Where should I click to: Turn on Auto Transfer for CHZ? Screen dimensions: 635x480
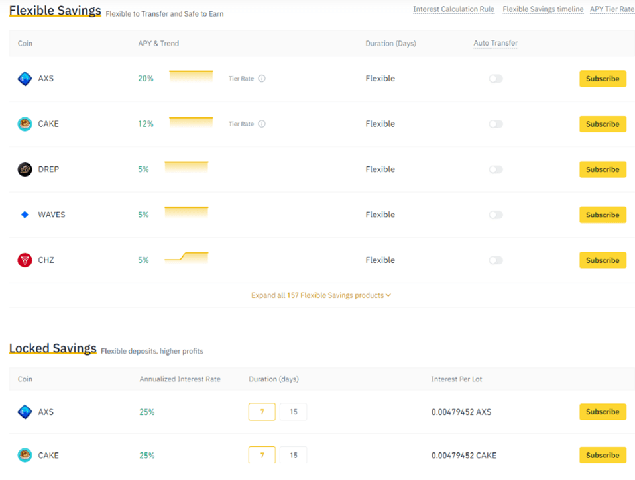(495, 260)
